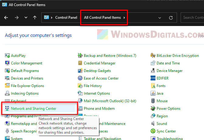The height and width of the screenshot is (140, 204).
Task: Open the Troubleshooting link
Action: coord(170,138)
